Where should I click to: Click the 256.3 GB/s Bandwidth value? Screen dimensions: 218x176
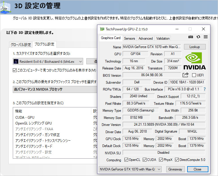[190, 118]
